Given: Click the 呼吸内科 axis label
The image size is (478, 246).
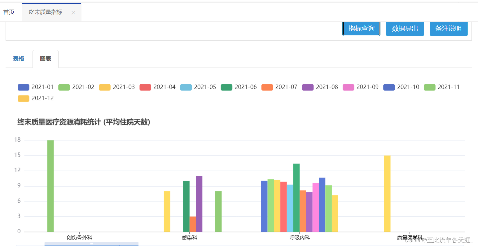Looking at the screenshot, I should click(300, 238).
